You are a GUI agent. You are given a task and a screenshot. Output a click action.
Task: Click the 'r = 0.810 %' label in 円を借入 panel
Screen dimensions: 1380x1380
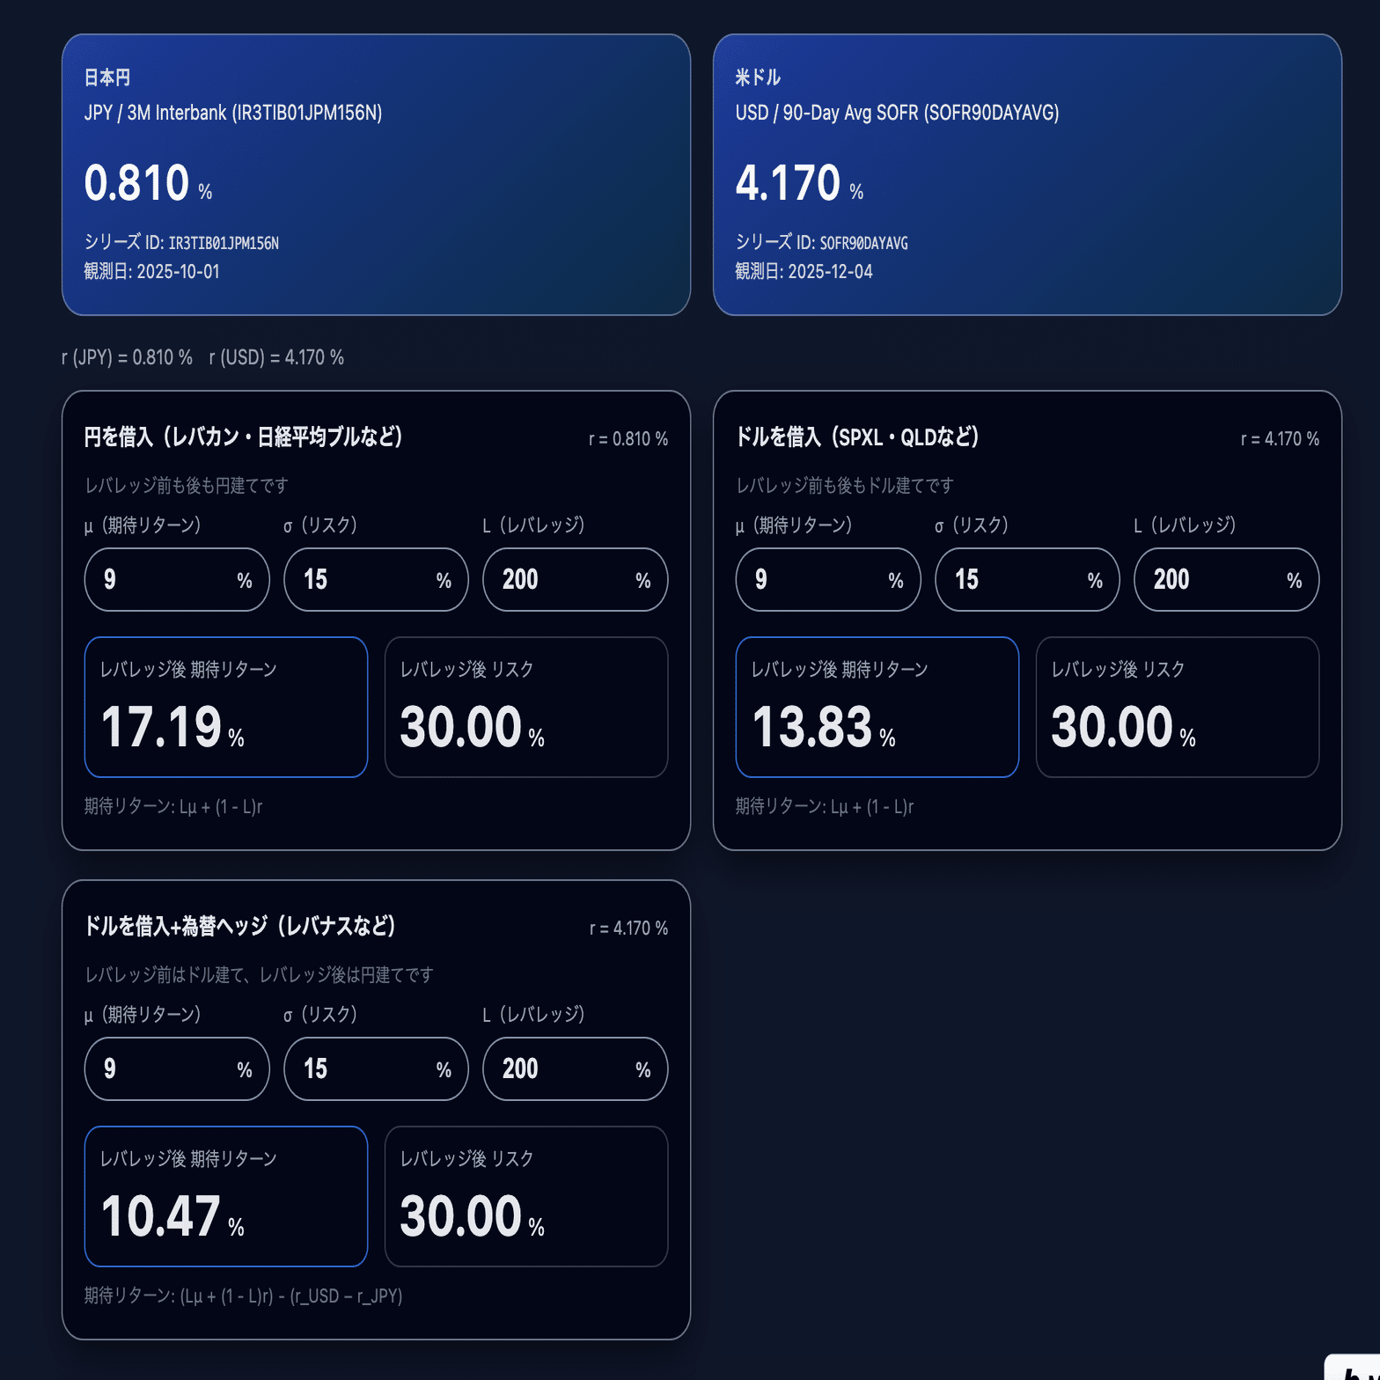(x=628, y=438)
